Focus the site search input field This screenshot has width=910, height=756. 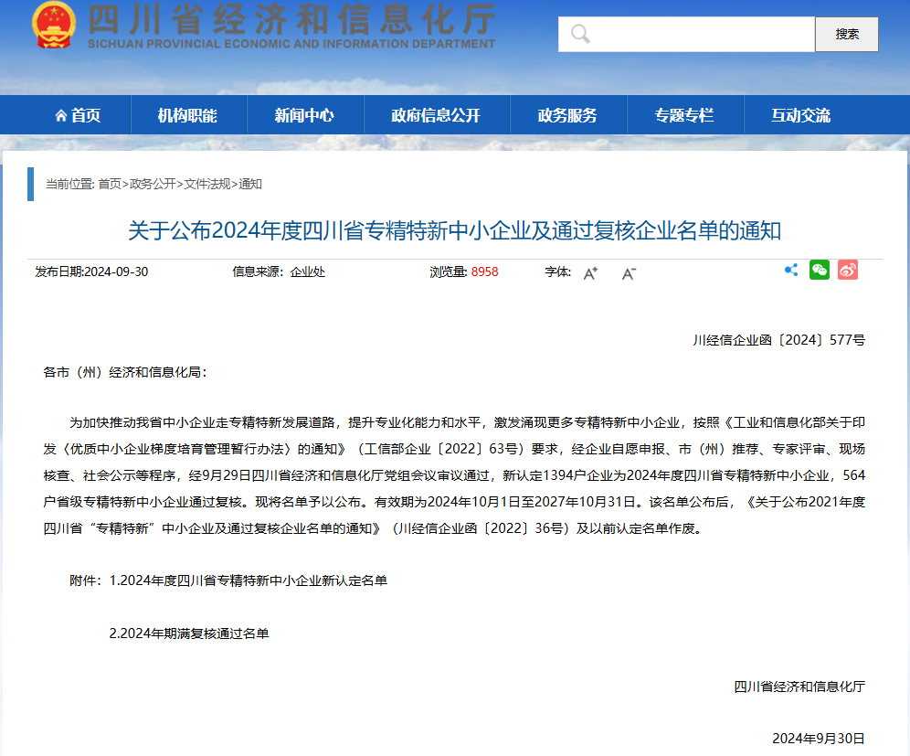tap(699, 34)
